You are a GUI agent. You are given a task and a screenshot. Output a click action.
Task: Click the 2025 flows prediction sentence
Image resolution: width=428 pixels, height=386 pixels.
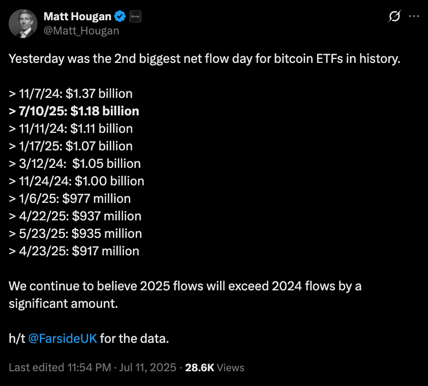pyautogui.click(x=185, y=295)
